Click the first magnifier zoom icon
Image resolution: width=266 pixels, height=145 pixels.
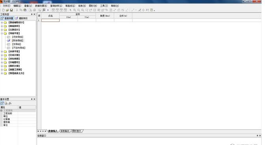(74, 10)
